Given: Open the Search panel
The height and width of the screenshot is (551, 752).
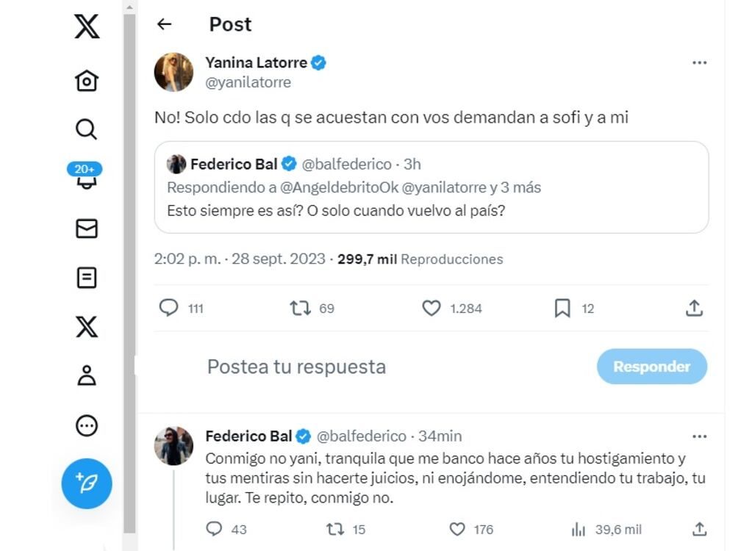Looking at the screenshot, I should click(87, 129).
